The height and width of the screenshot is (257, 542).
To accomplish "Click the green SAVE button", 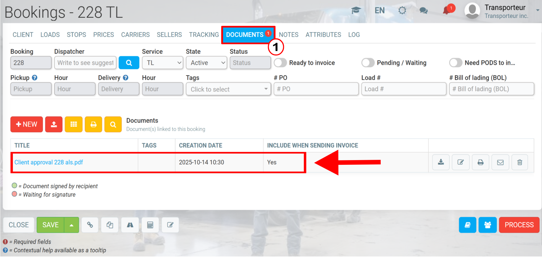I will 51,225.
